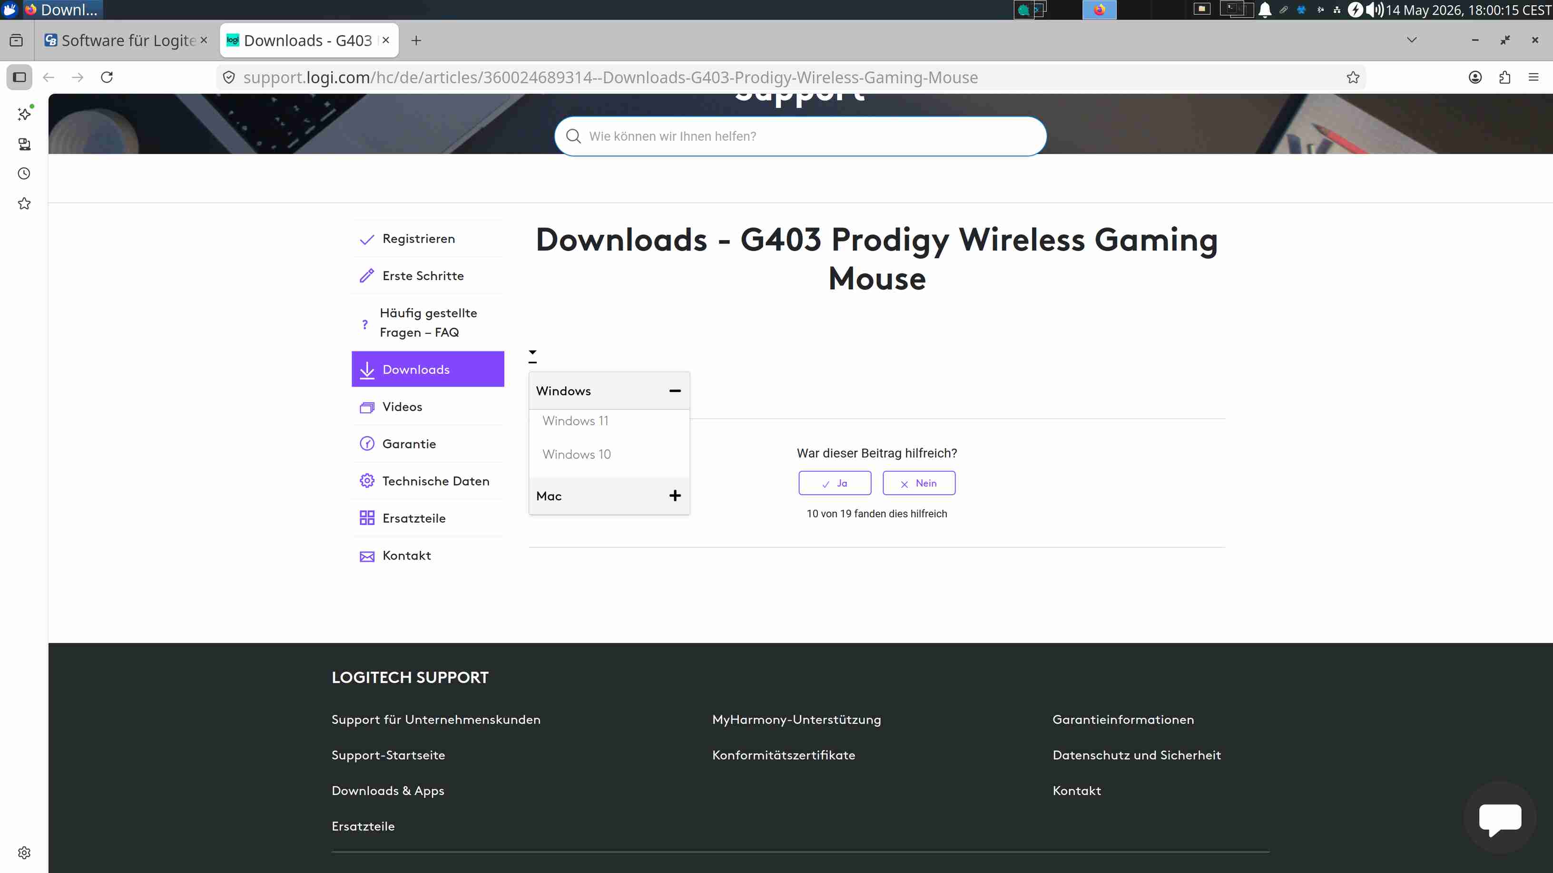
Task: Click the magnifier icon in the support search
Action: (x=573, y=136)
